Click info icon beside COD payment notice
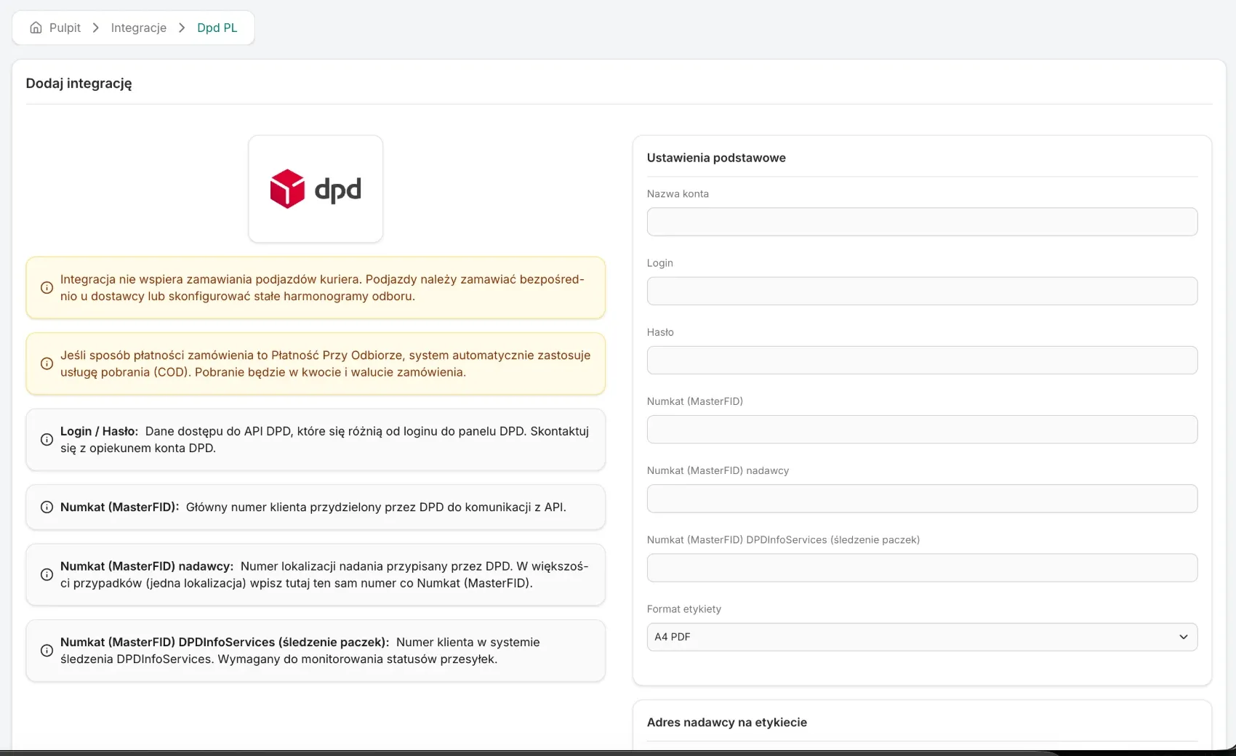The image size is (1236, 756). [x=47, y=363]
